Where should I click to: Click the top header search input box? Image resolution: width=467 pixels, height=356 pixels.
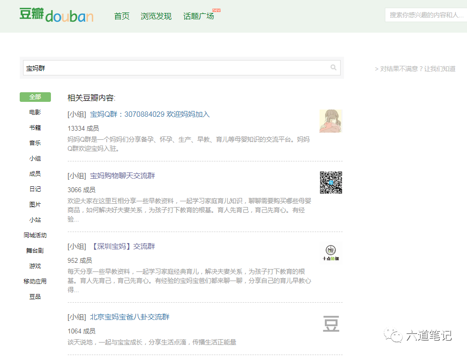click(425, 15)
